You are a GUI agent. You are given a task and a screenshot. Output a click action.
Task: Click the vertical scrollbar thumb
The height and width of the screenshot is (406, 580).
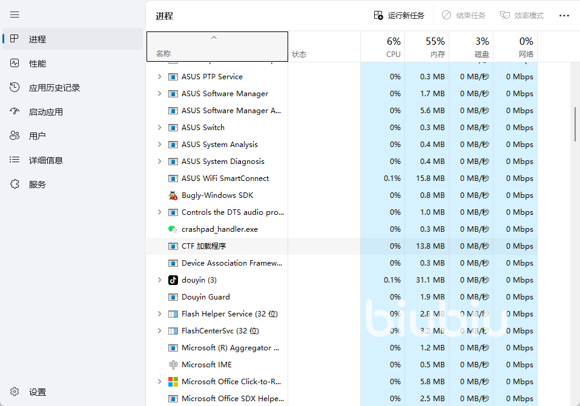click(575, 125)
